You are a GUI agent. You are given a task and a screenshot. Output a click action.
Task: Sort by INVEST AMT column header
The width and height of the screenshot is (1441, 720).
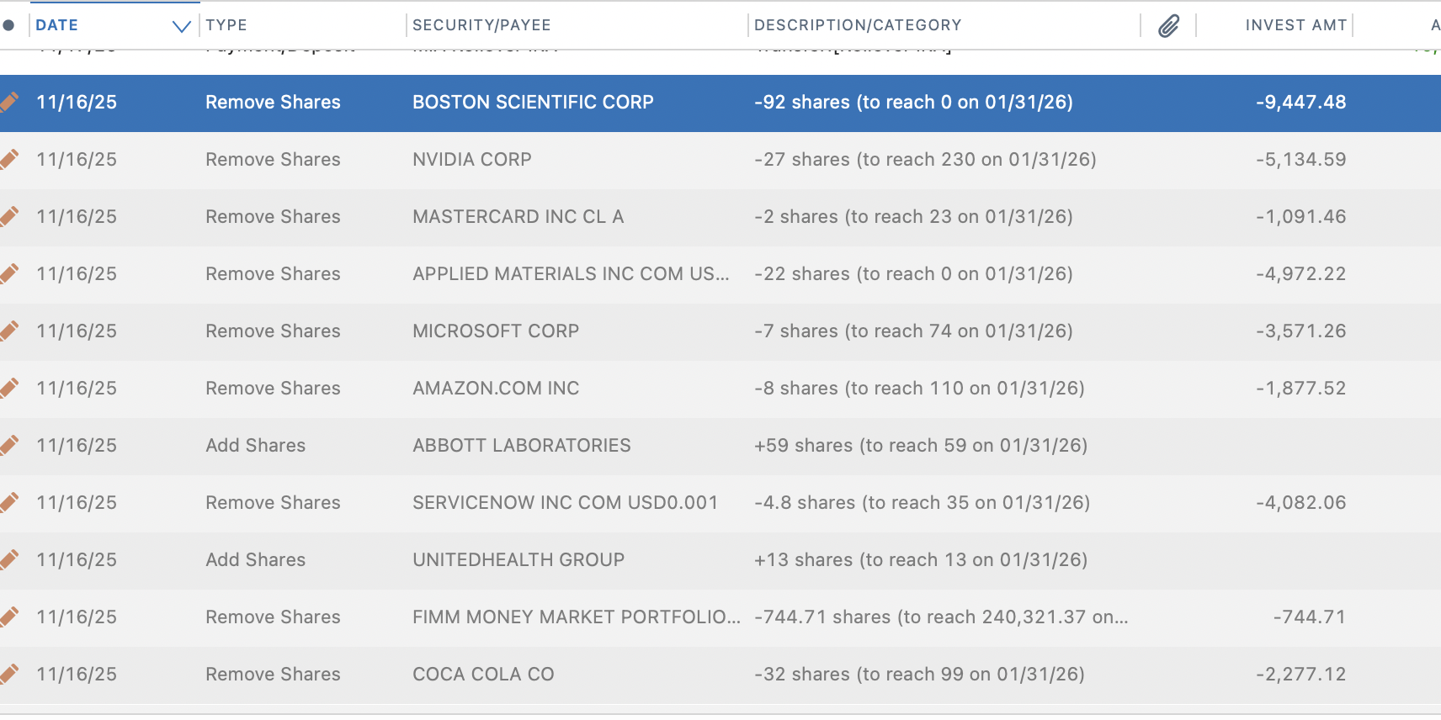[x=1296, y=25]
